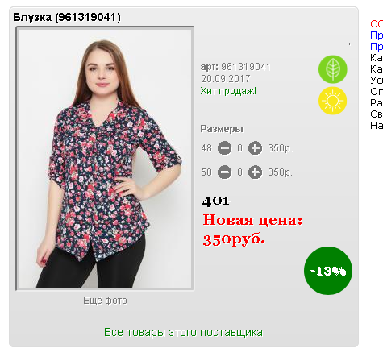Screen dimensions: 383x361
Task: Increase quantity for size 48
Action: coord(255,148)
